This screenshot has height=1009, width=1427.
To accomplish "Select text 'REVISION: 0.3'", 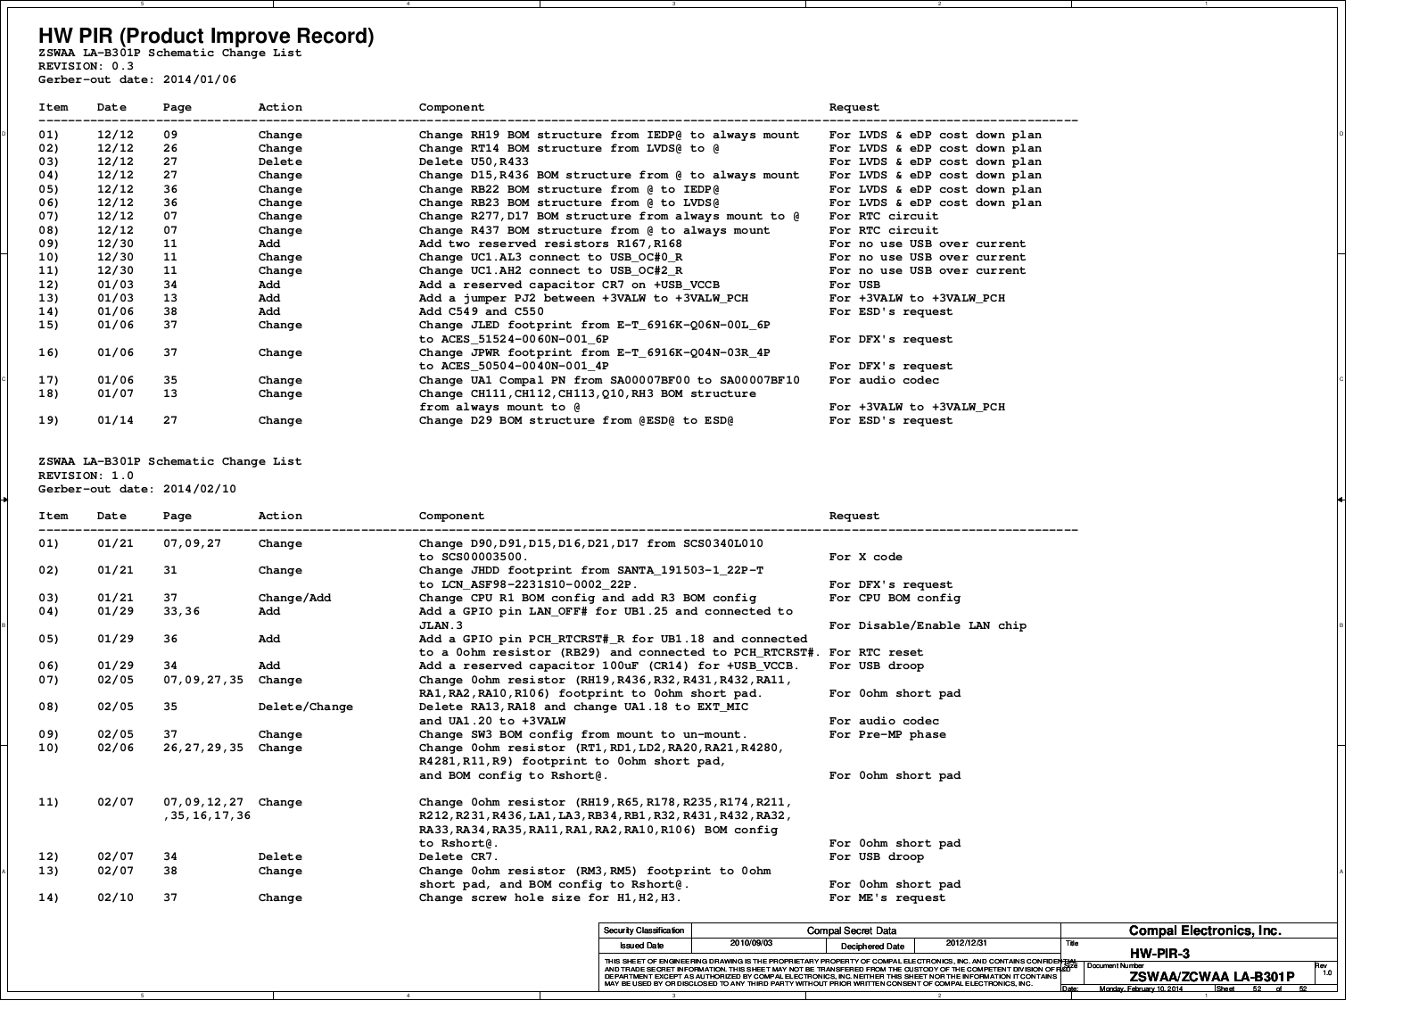I will 86,66.
